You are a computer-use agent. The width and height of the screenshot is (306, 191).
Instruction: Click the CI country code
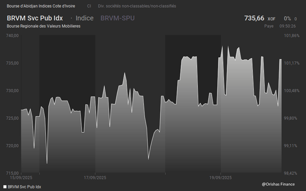89,6
